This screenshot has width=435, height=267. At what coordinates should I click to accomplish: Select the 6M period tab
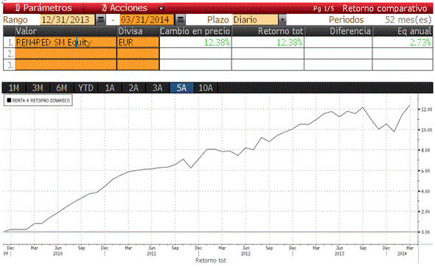pos(62,88)
